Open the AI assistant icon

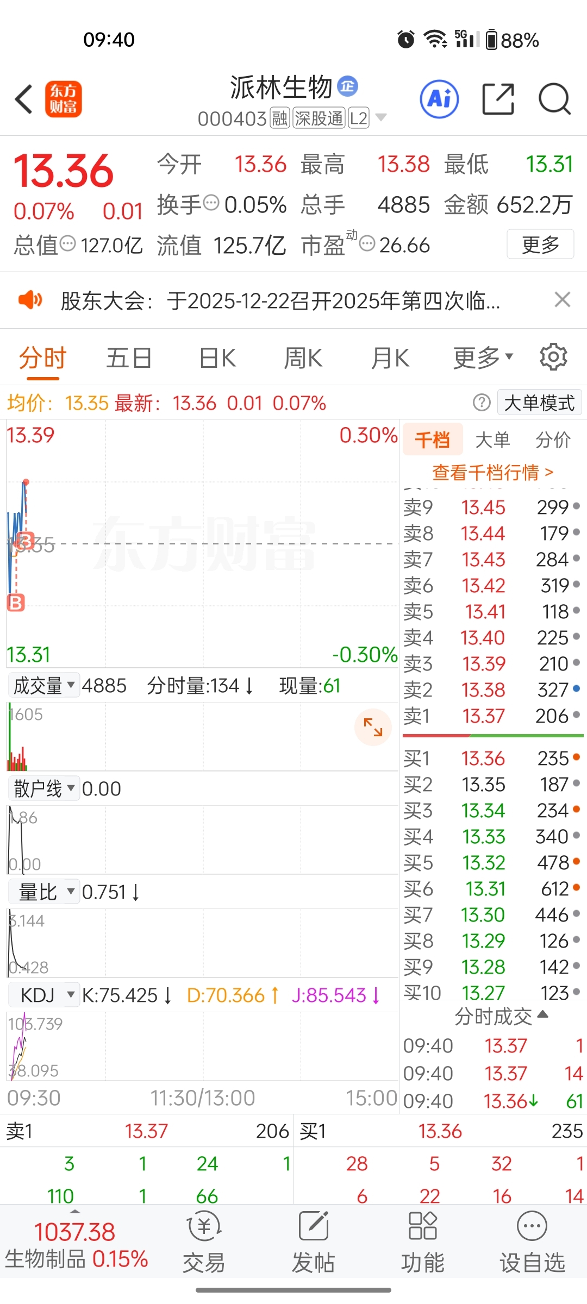tap(439, 99)
